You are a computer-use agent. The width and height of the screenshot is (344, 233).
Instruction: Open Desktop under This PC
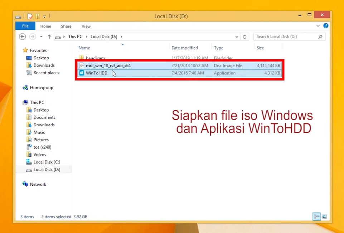37,110
